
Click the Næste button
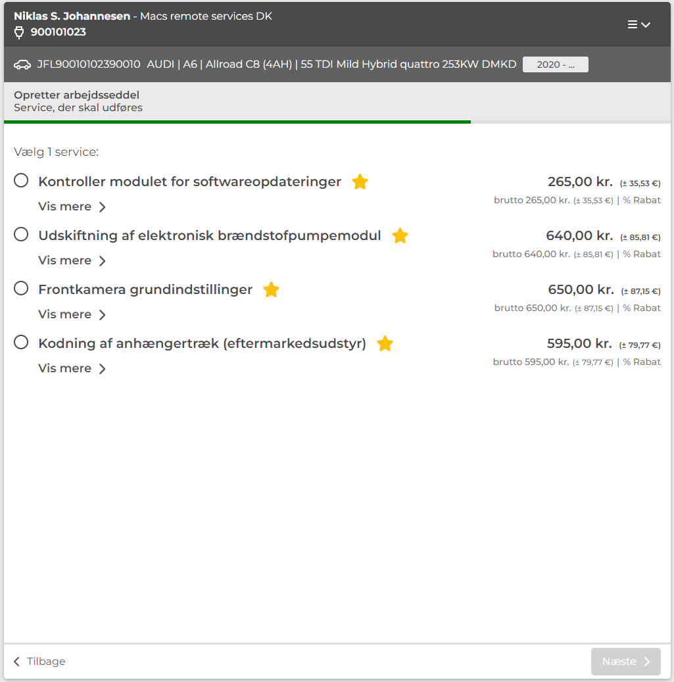(626, 662)
